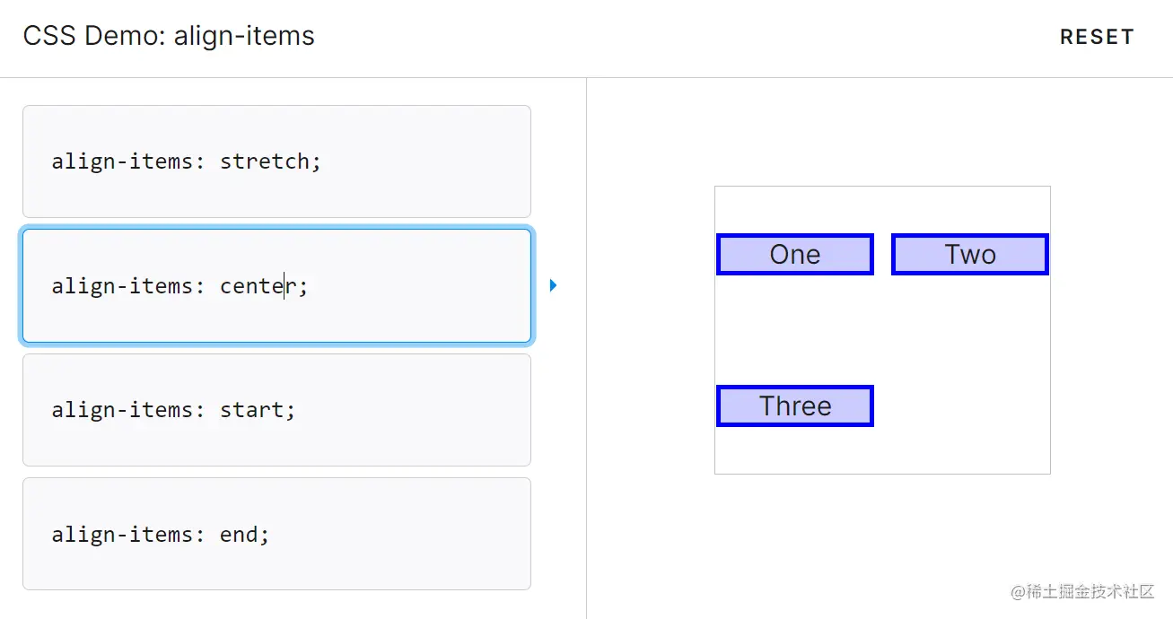This screenshot has height=619, width=1173.
Task: Click the blue arrow beside the center option
Action: point(553,285)
